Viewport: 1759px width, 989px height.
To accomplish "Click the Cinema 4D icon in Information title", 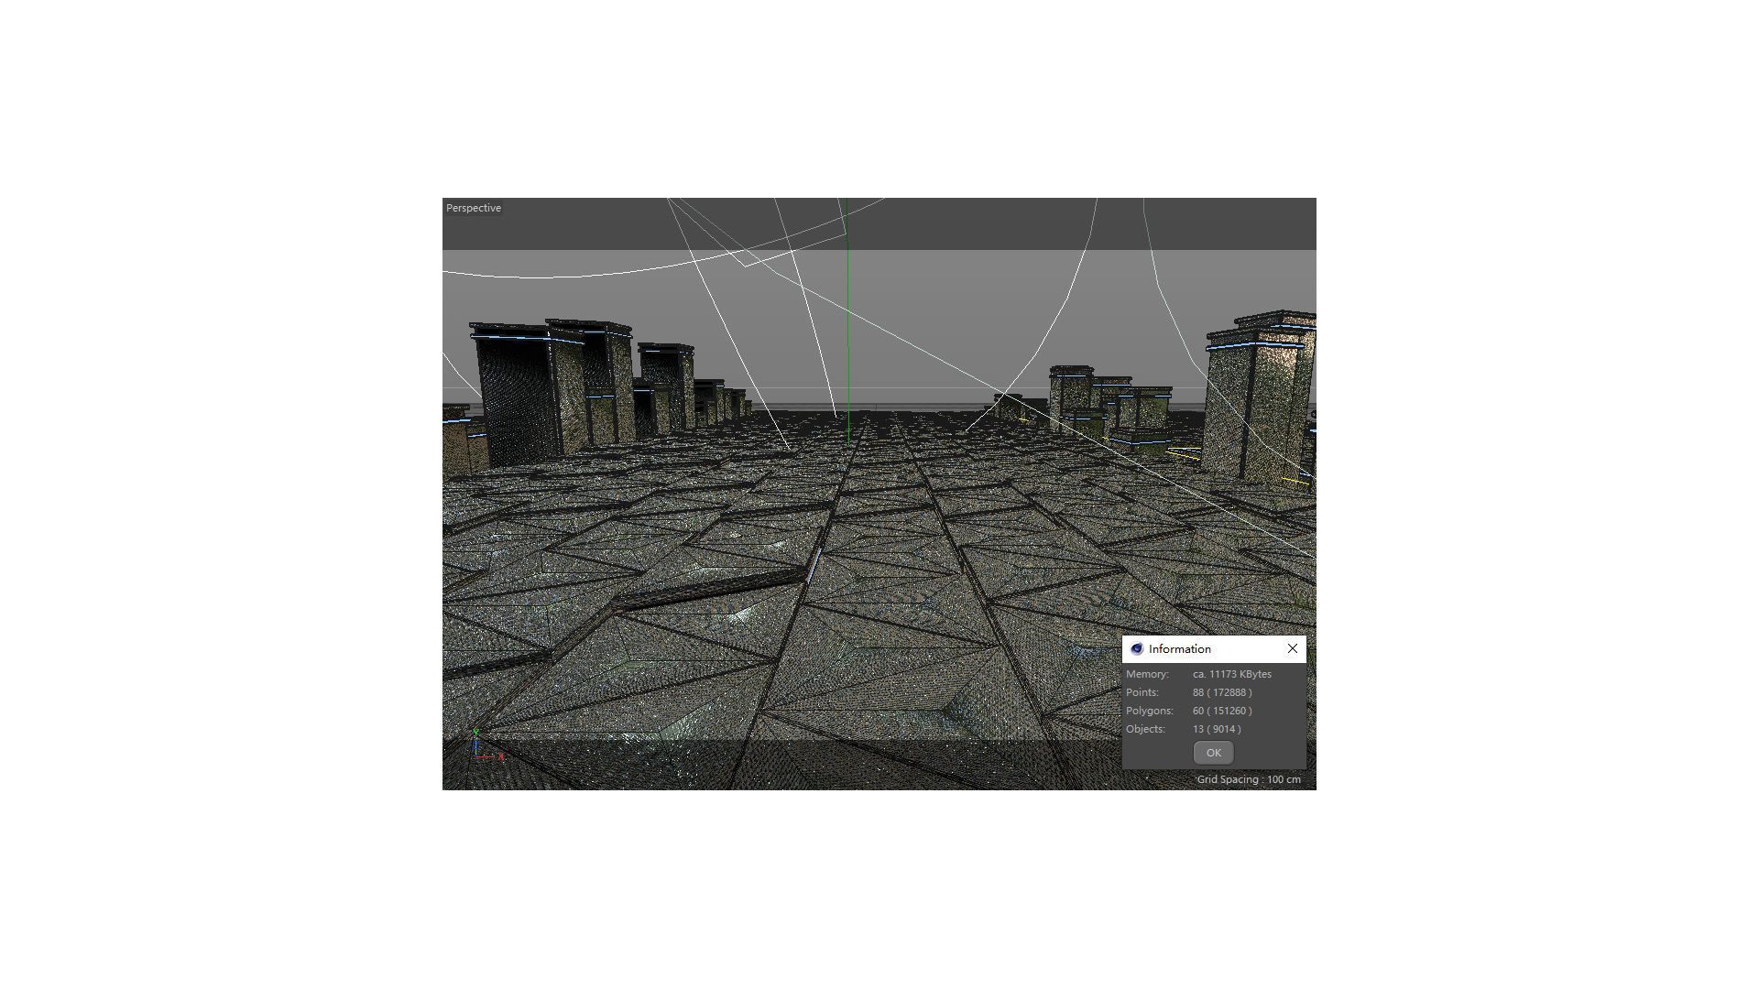I will click(1137, 648).
